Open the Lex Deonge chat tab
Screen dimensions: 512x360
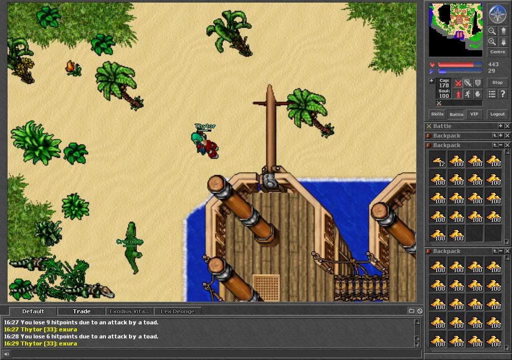pos(177,311)
